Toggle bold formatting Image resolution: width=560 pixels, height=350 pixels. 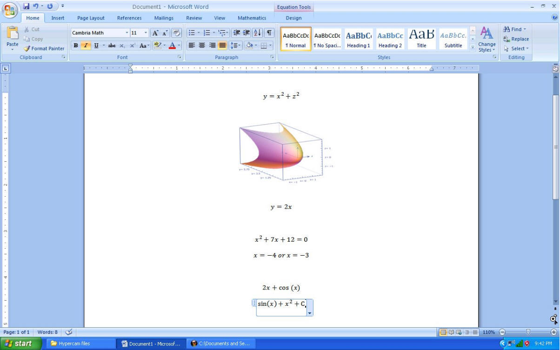click(75, 46)
